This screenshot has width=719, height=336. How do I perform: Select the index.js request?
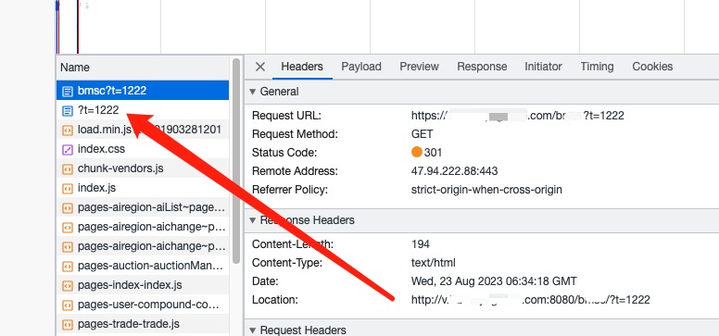coord(143,188)
